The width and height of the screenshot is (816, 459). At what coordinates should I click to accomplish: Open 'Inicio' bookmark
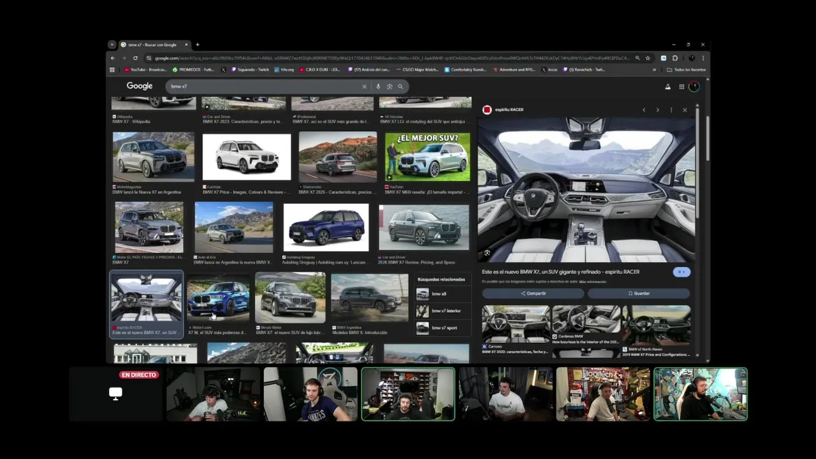(x=550, y=69)
